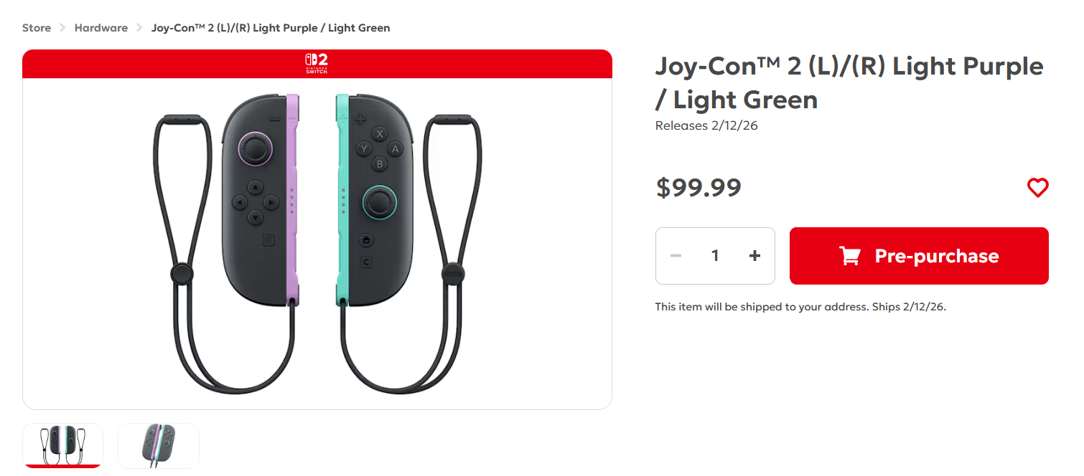Go to the Store breadcrumb link

[37, 28]
